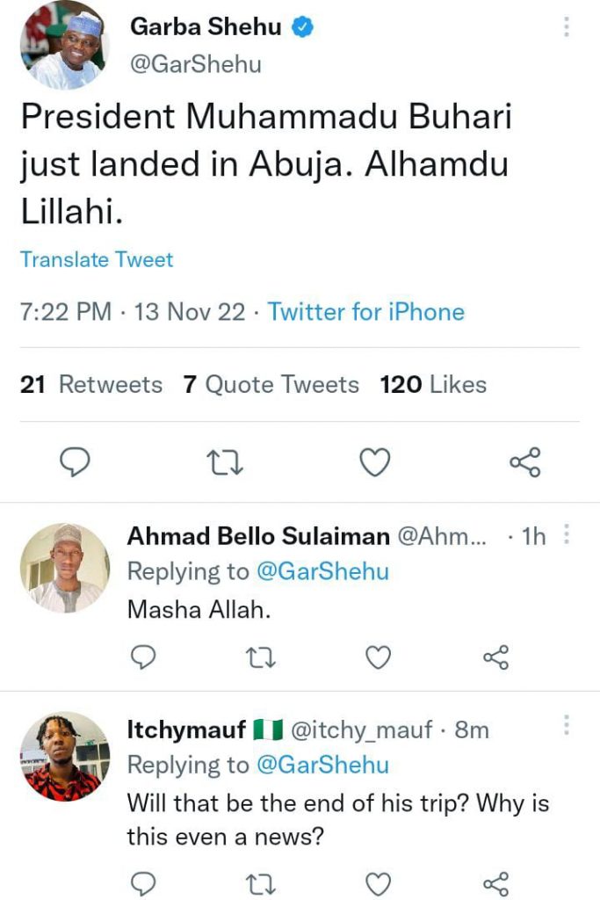This screenshot has width=600, height=900.
Task: Like Garba Shehu's main tweet
Action: 376,461
